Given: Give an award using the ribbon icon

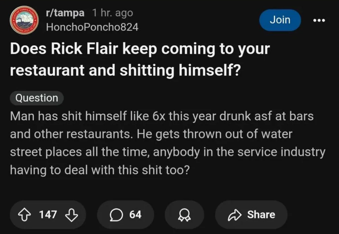Looking at the screenshot, I should click(x=184, y=215).
